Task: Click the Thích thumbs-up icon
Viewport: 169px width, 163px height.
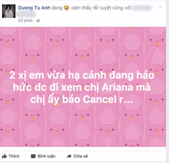Action: [4, 156]
